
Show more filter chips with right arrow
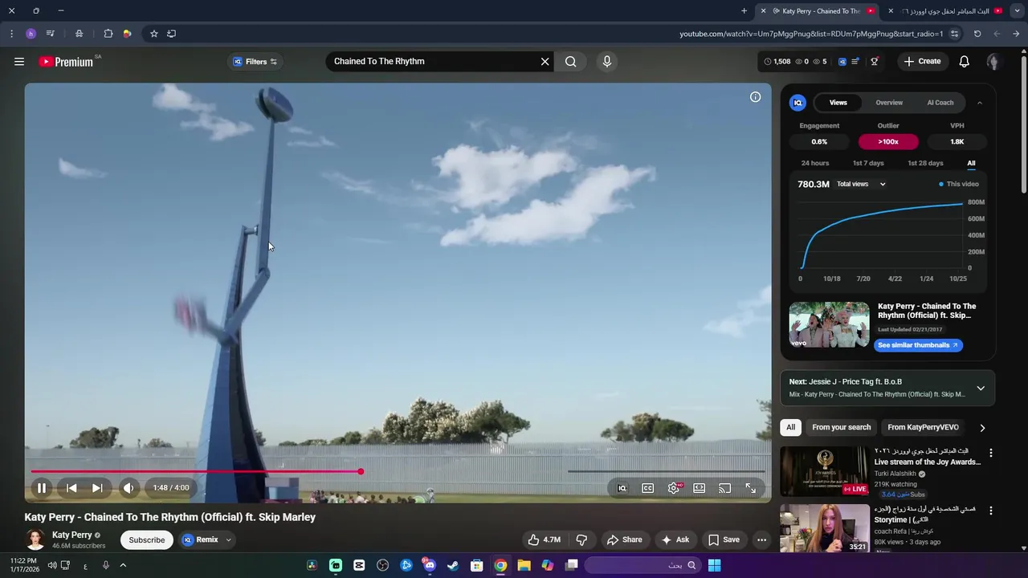[x=982, y=428]
